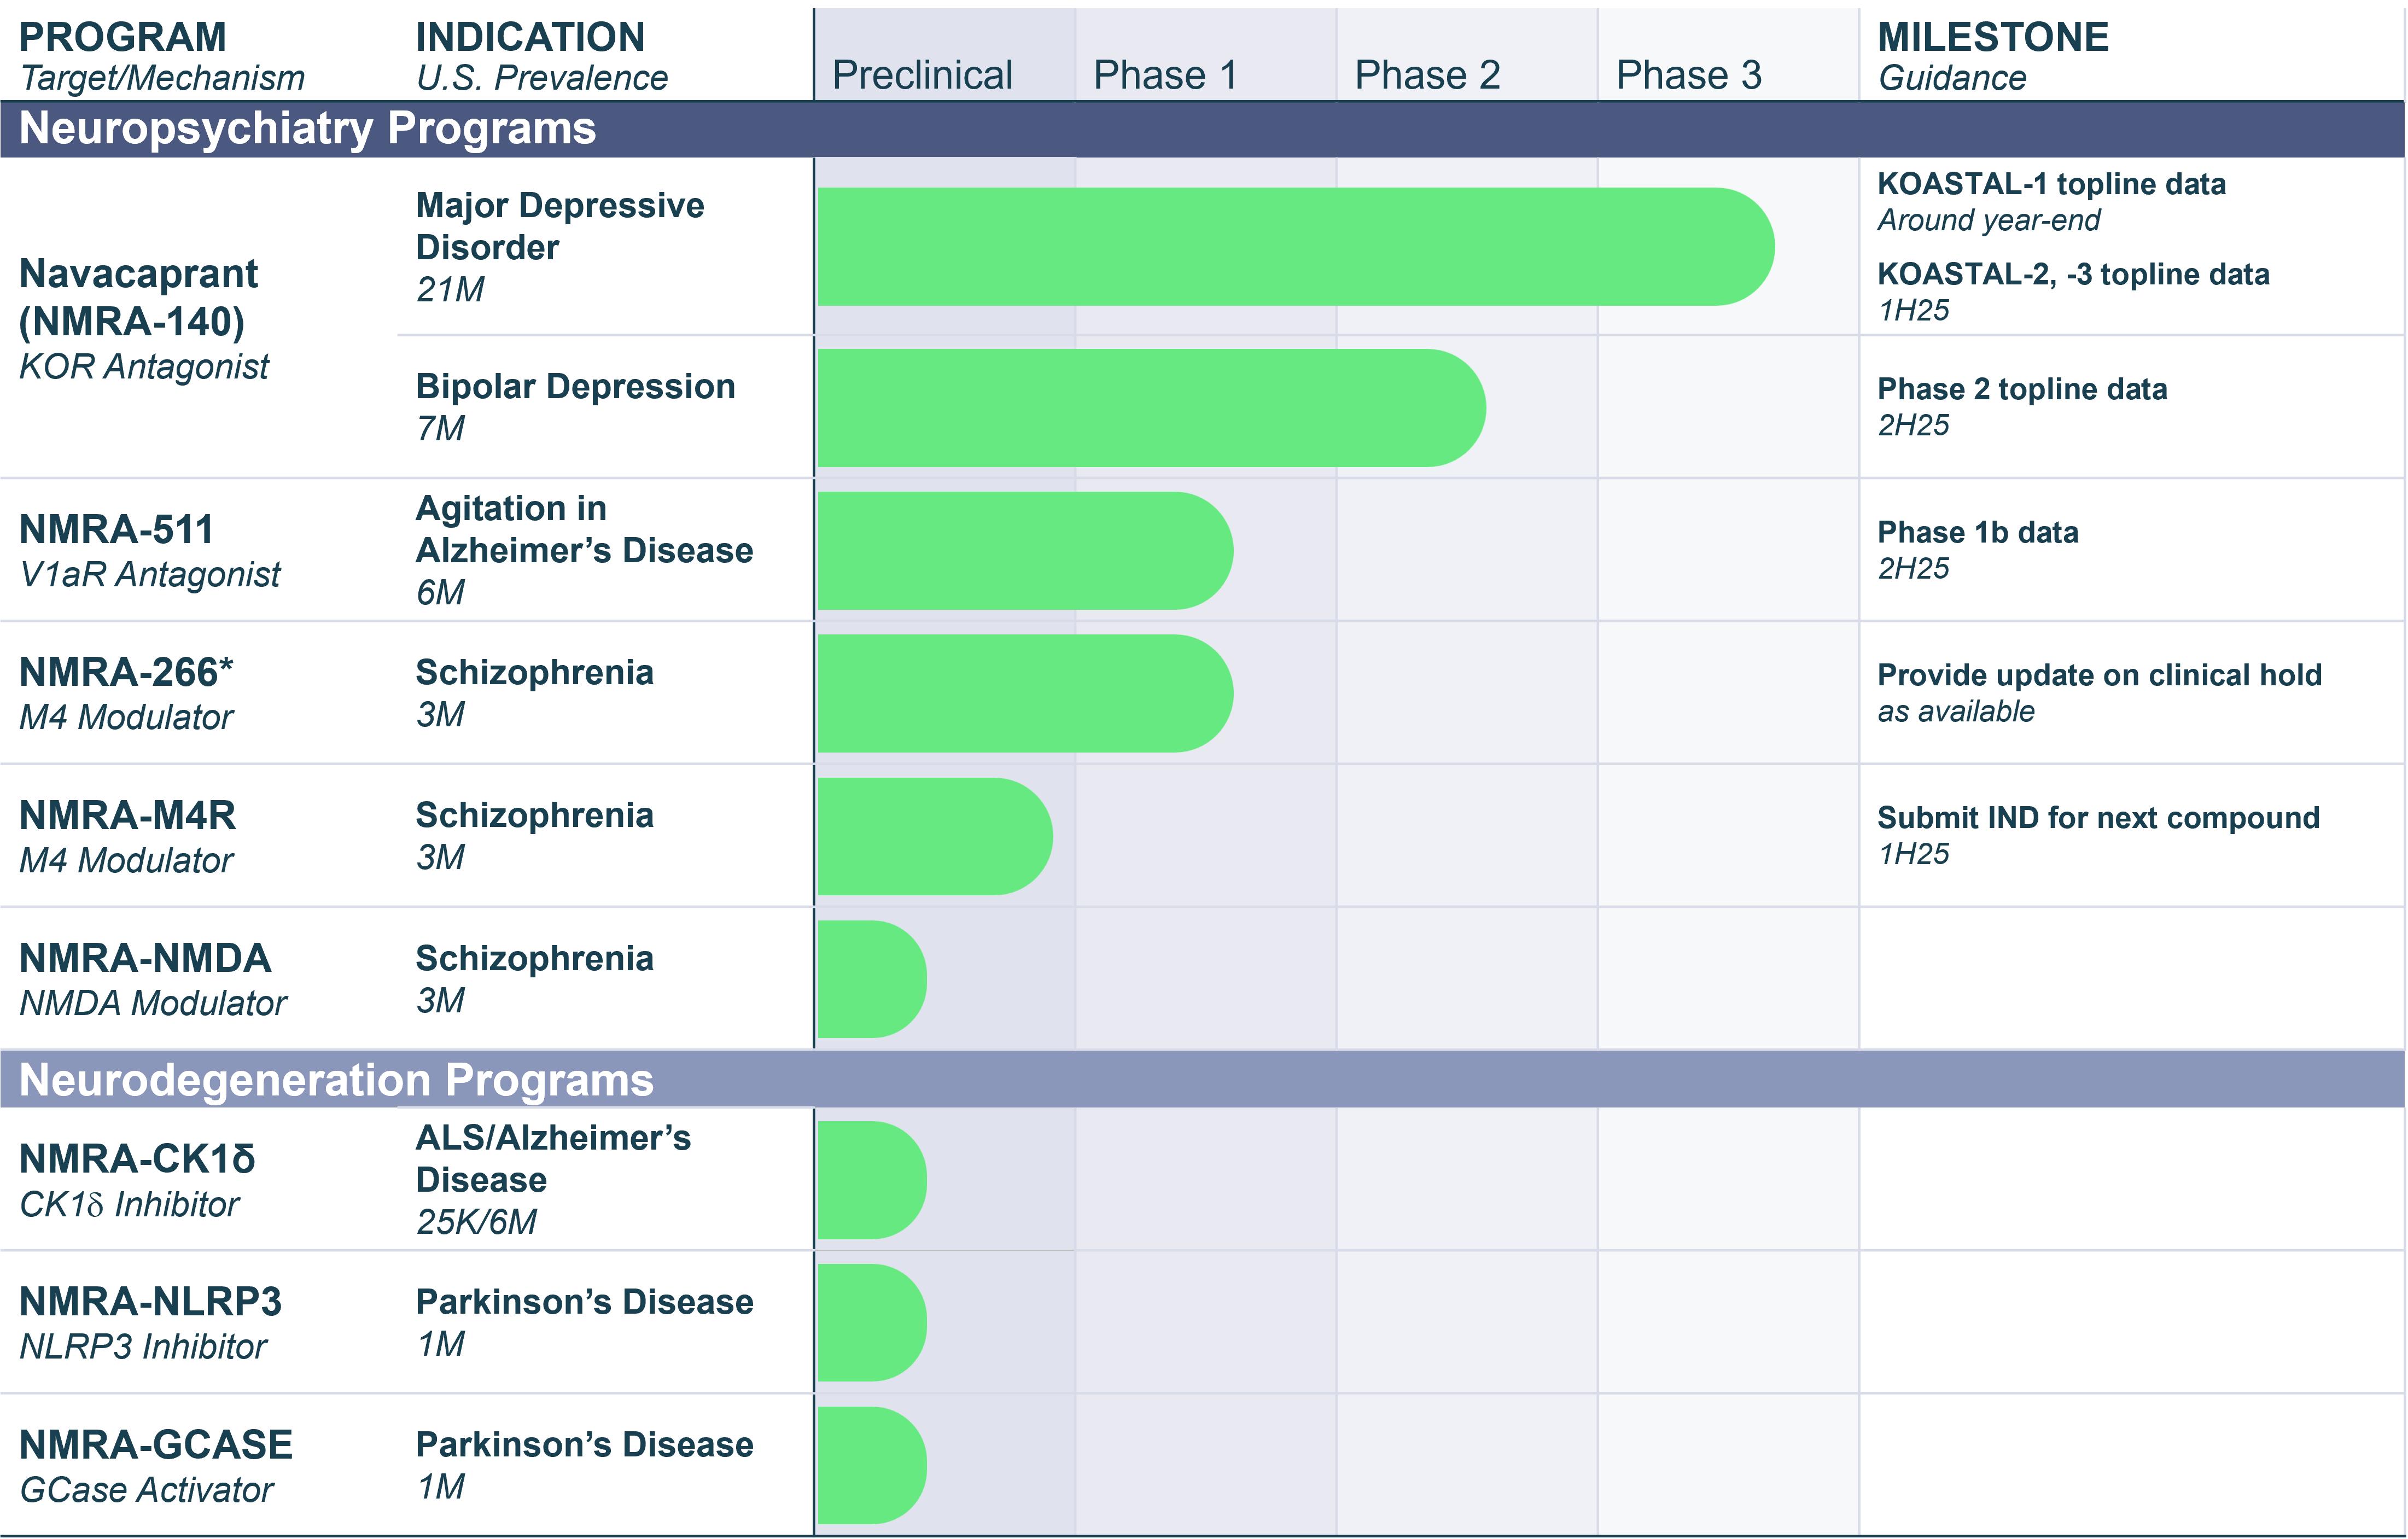Screen dimensions: 2408x1539
Task: Click the Major Depressive Disorder progress bar
Action: coord(1295,246)
